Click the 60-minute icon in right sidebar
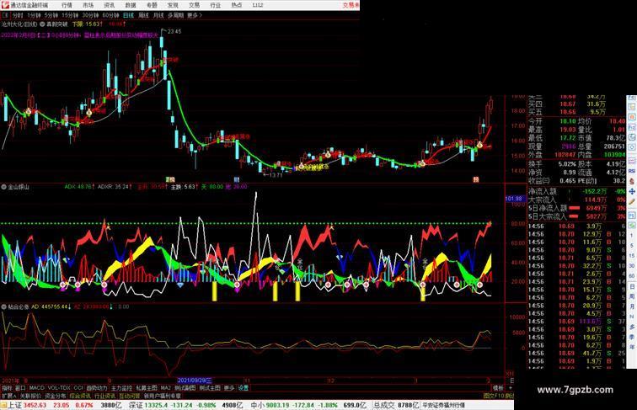 [x=632, y=275]
